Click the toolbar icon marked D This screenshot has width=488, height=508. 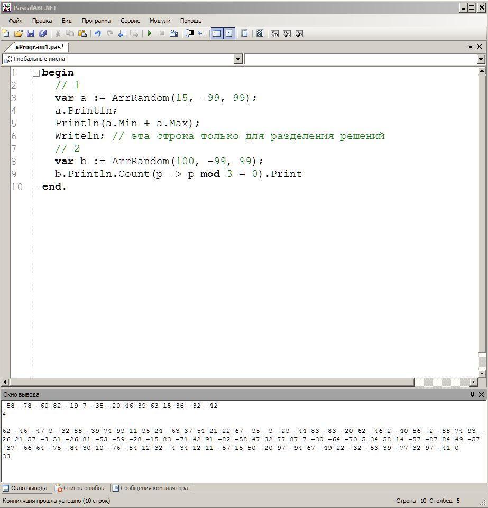tap(275, 33)
